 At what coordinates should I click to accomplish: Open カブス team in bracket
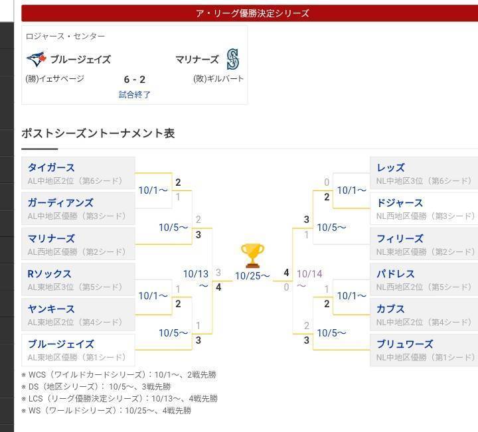(x=390, y=309)
